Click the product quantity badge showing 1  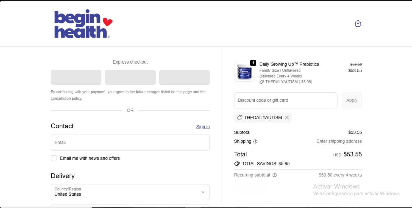[x=253, y=63]
